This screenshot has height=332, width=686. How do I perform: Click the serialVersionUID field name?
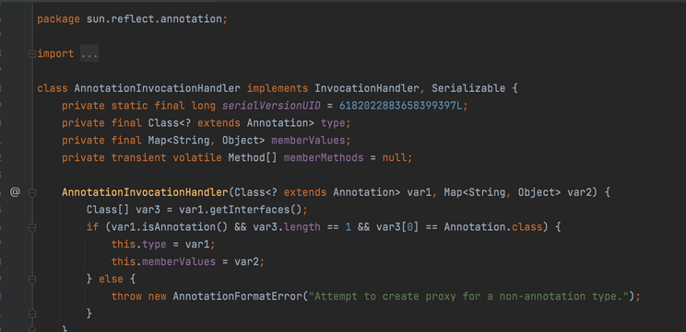coord(271,106)
